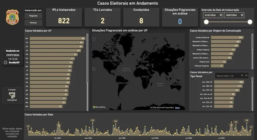The image size is (257, 140).
Task: Open the end date calendar picker icon
Action: tap(242, 15)
